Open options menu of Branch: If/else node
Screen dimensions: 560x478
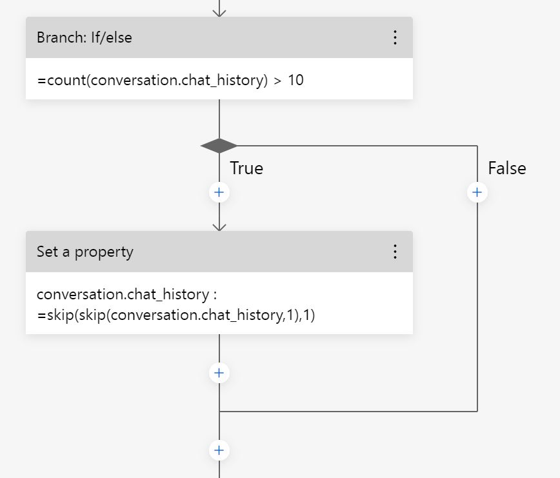395,37
